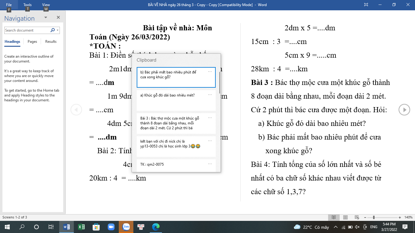
Task: Select clipboard item 'kết bạn với chị đi nick'
Action: (176, 146)
